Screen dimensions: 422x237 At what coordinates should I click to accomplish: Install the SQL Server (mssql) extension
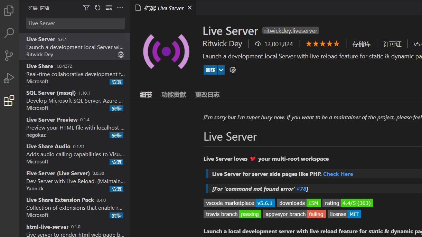tap(116, 108)
